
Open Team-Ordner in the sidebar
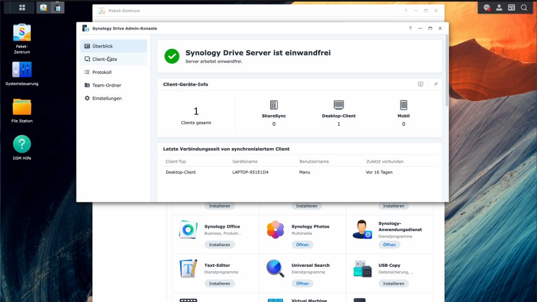114,85
